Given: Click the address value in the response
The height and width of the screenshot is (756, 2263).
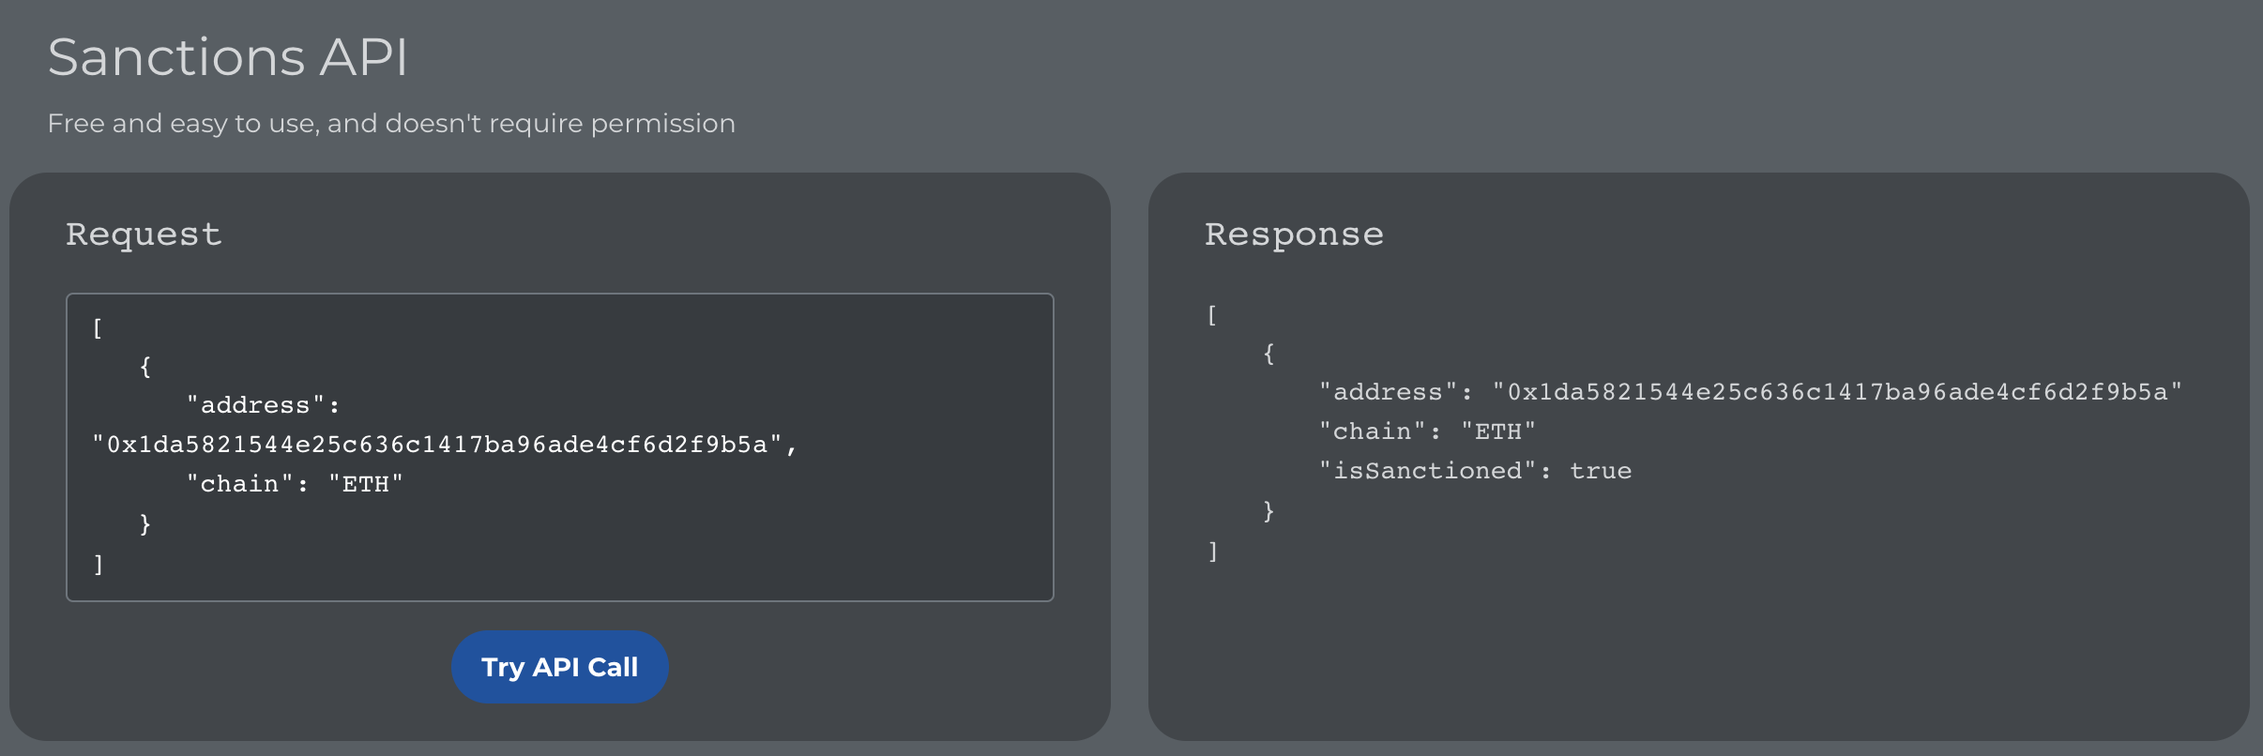Looking at the screenshot, I should tap(1837, 392).
